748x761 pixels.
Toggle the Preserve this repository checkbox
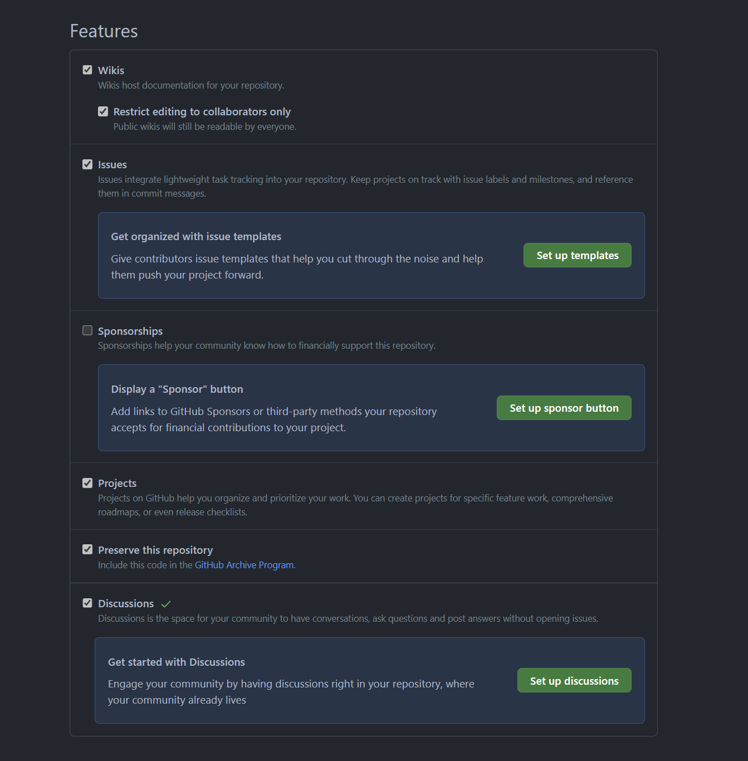87,549
